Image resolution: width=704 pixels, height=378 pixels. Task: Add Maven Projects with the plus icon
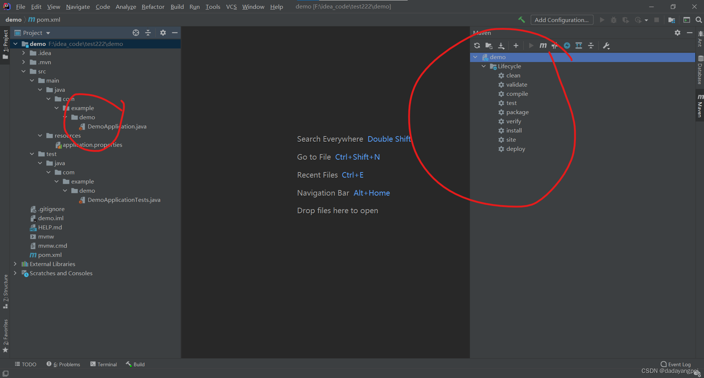tap(516, 46)
